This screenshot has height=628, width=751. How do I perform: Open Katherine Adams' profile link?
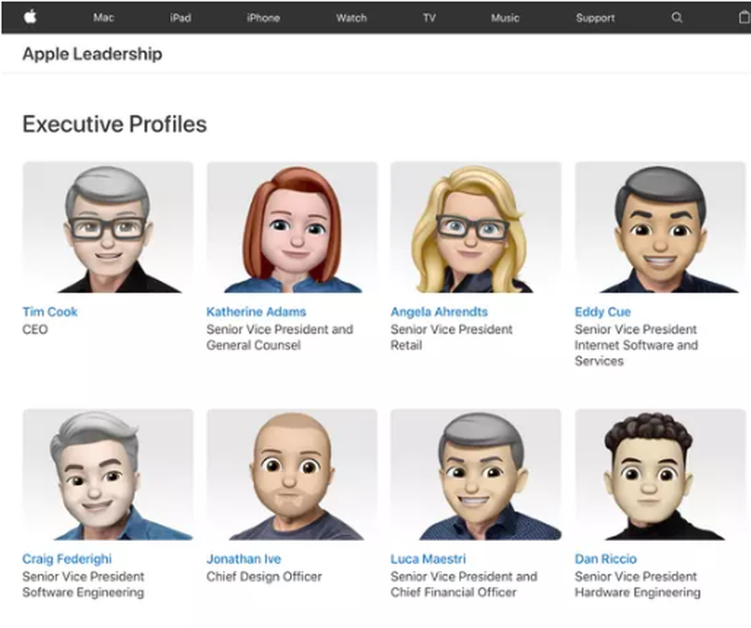click(257, 311)
